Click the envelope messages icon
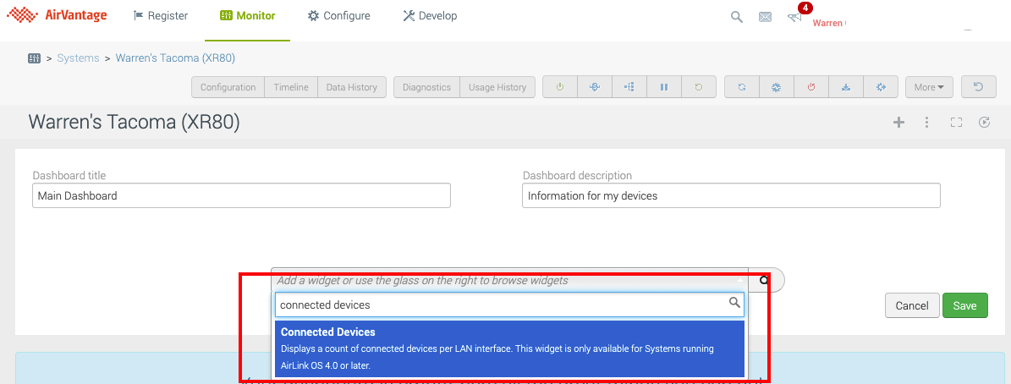The width and height of the screenshot is (1011, 384). 765,17
